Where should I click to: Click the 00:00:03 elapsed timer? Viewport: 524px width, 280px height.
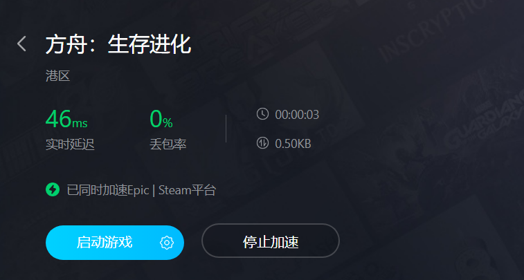297,115
